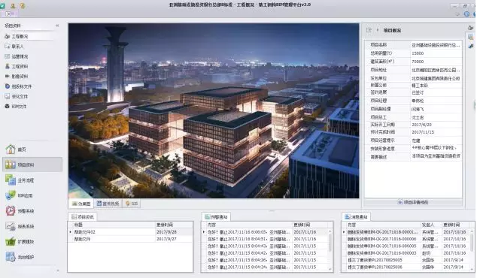The width and height of the screenshot is (477, 278).
Task: Select the message row dated 2017/10/18
Action: [x=406, y=232]
